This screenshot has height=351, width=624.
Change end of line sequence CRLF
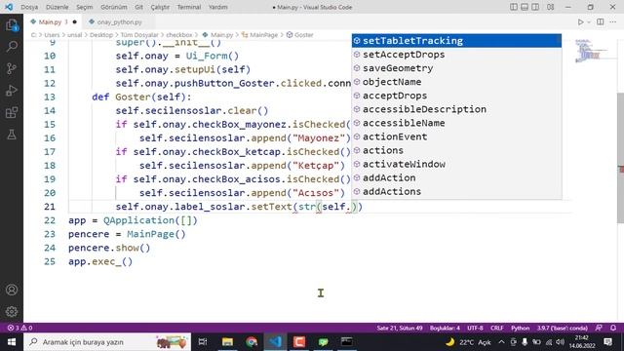coord(497,328)
